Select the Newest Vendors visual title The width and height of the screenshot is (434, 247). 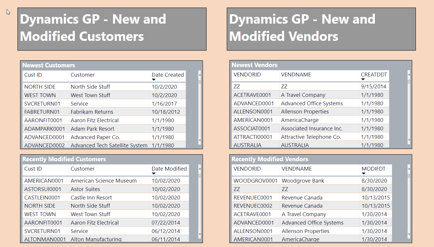(x=255, y=65)
